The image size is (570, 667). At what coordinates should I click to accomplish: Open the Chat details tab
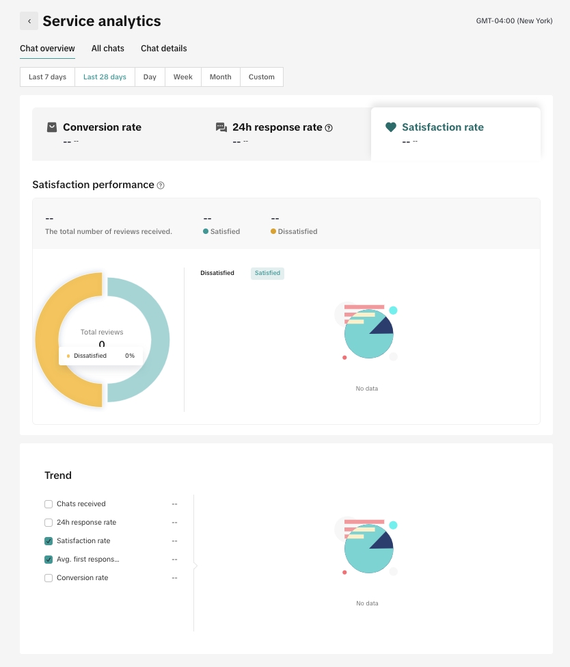click(163, 49)
